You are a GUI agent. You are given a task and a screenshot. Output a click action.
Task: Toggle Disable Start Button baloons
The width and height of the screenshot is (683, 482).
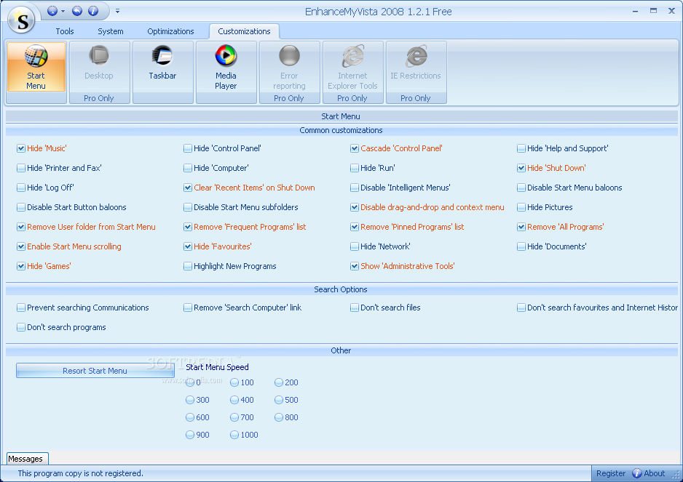click(21, 207)
